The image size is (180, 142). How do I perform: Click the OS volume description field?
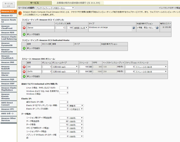click(34, 67)
